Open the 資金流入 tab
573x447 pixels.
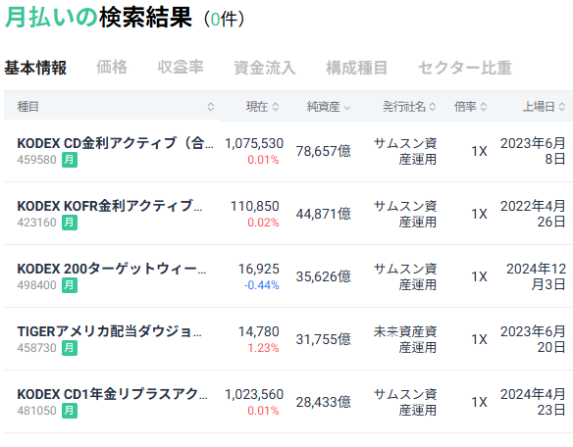click(265, 68)
